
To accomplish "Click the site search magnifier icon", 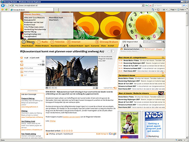I will (x=163, y=42).
